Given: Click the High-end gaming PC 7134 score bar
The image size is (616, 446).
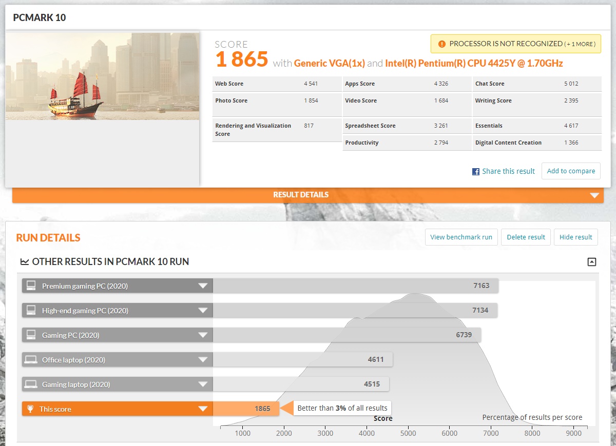Looking at the screenshot, I should (355, 311).
